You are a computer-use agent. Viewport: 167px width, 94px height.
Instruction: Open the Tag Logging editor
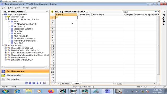coord(25,79)
